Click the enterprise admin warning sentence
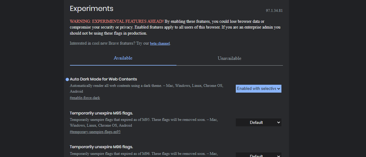The height and width of the screenshot is (157, 366). (175, 30)
